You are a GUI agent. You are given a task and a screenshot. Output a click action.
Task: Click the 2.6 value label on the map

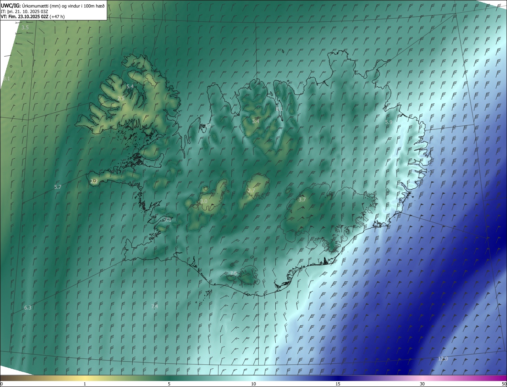(121, 98)
